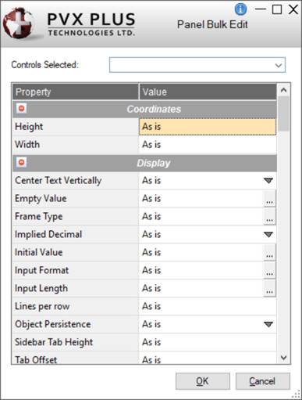Click ellipsis button for Initial Value
The width and height of the screenshot is (302, 400).
coord(269,253)
